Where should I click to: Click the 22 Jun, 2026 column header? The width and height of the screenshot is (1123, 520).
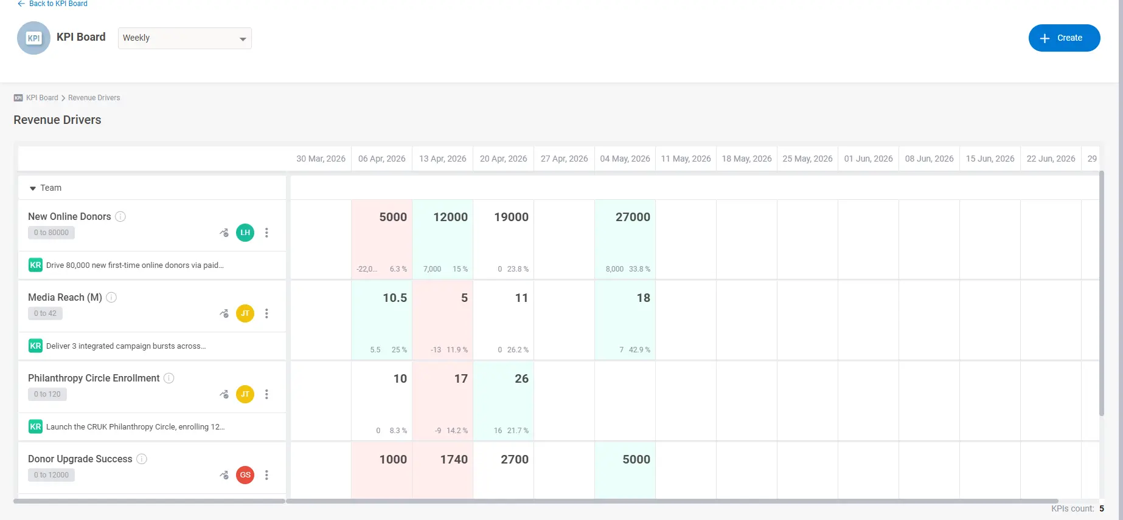click(1051, 159)
